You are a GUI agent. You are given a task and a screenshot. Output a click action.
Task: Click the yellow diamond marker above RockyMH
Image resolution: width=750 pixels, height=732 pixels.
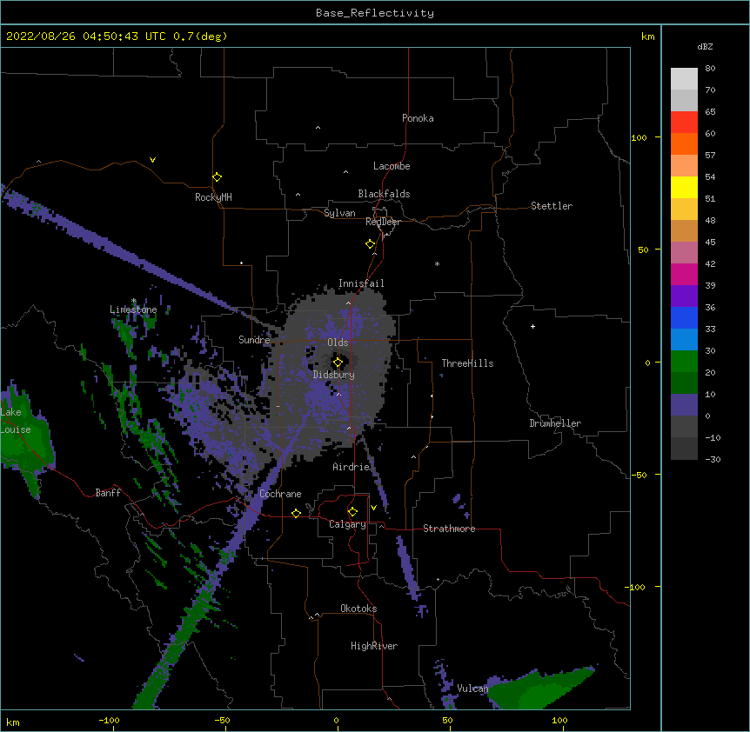pos(218,177)
